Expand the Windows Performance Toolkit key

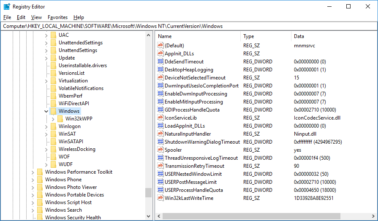click(x=33, y=172)
